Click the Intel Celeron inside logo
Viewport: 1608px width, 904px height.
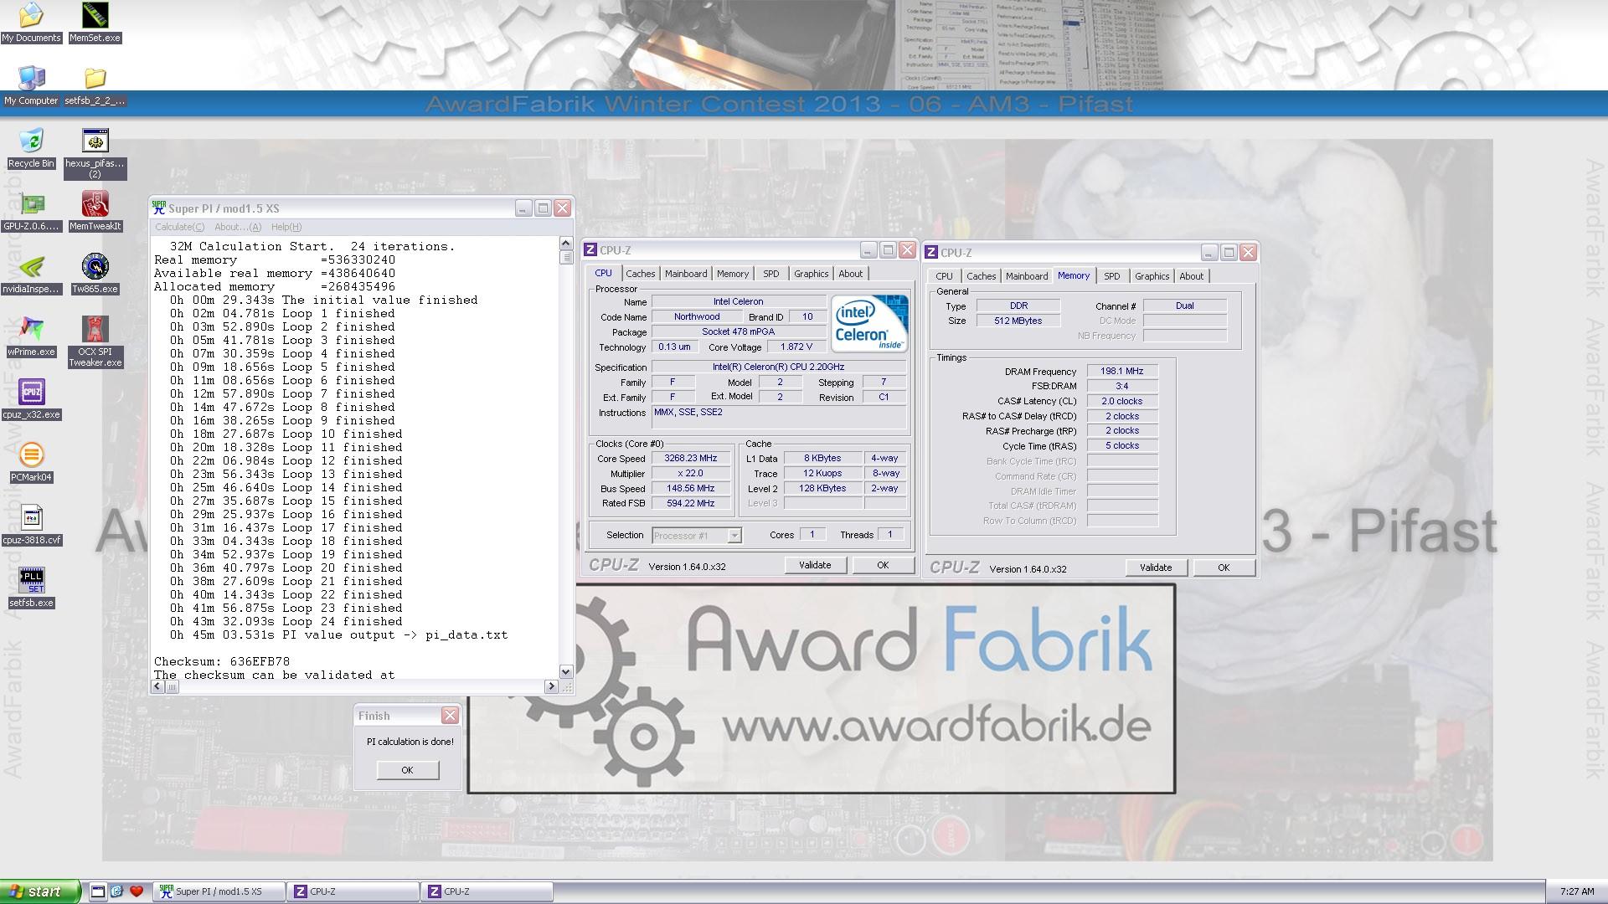(869, 323)
